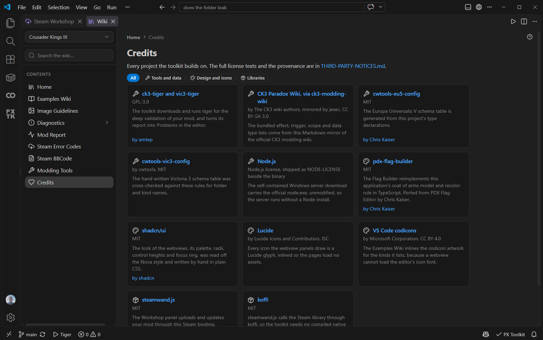Open Steam Error Codes page

tap(69, 147)
